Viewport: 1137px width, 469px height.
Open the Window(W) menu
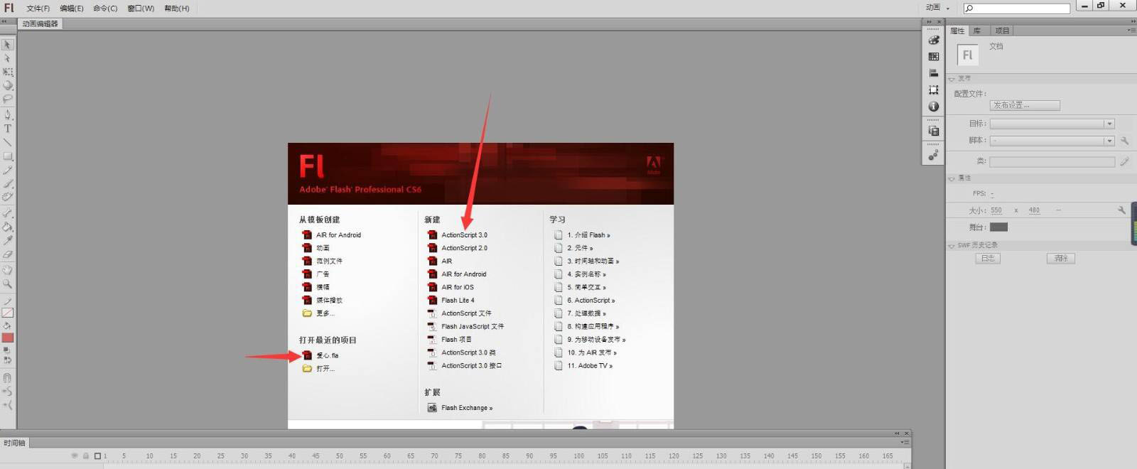[x=141, y=9]
